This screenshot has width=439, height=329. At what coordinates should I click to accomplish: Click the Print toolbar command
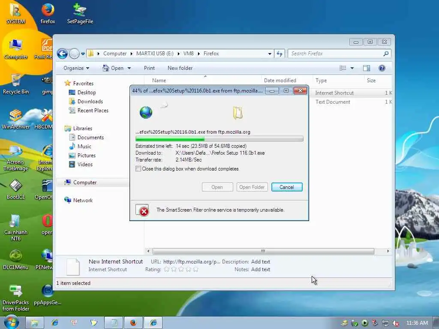149,68
